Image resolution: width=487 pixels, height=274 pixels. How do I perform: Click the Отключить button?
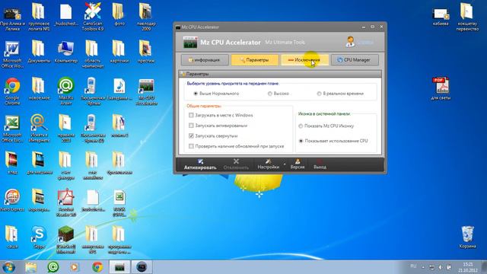click(236, 164)
